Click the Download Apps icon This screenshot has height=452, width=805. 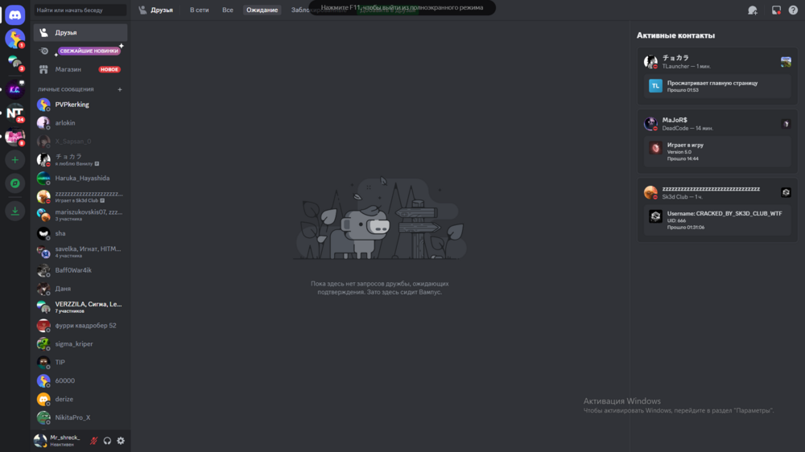click(14, 211)
